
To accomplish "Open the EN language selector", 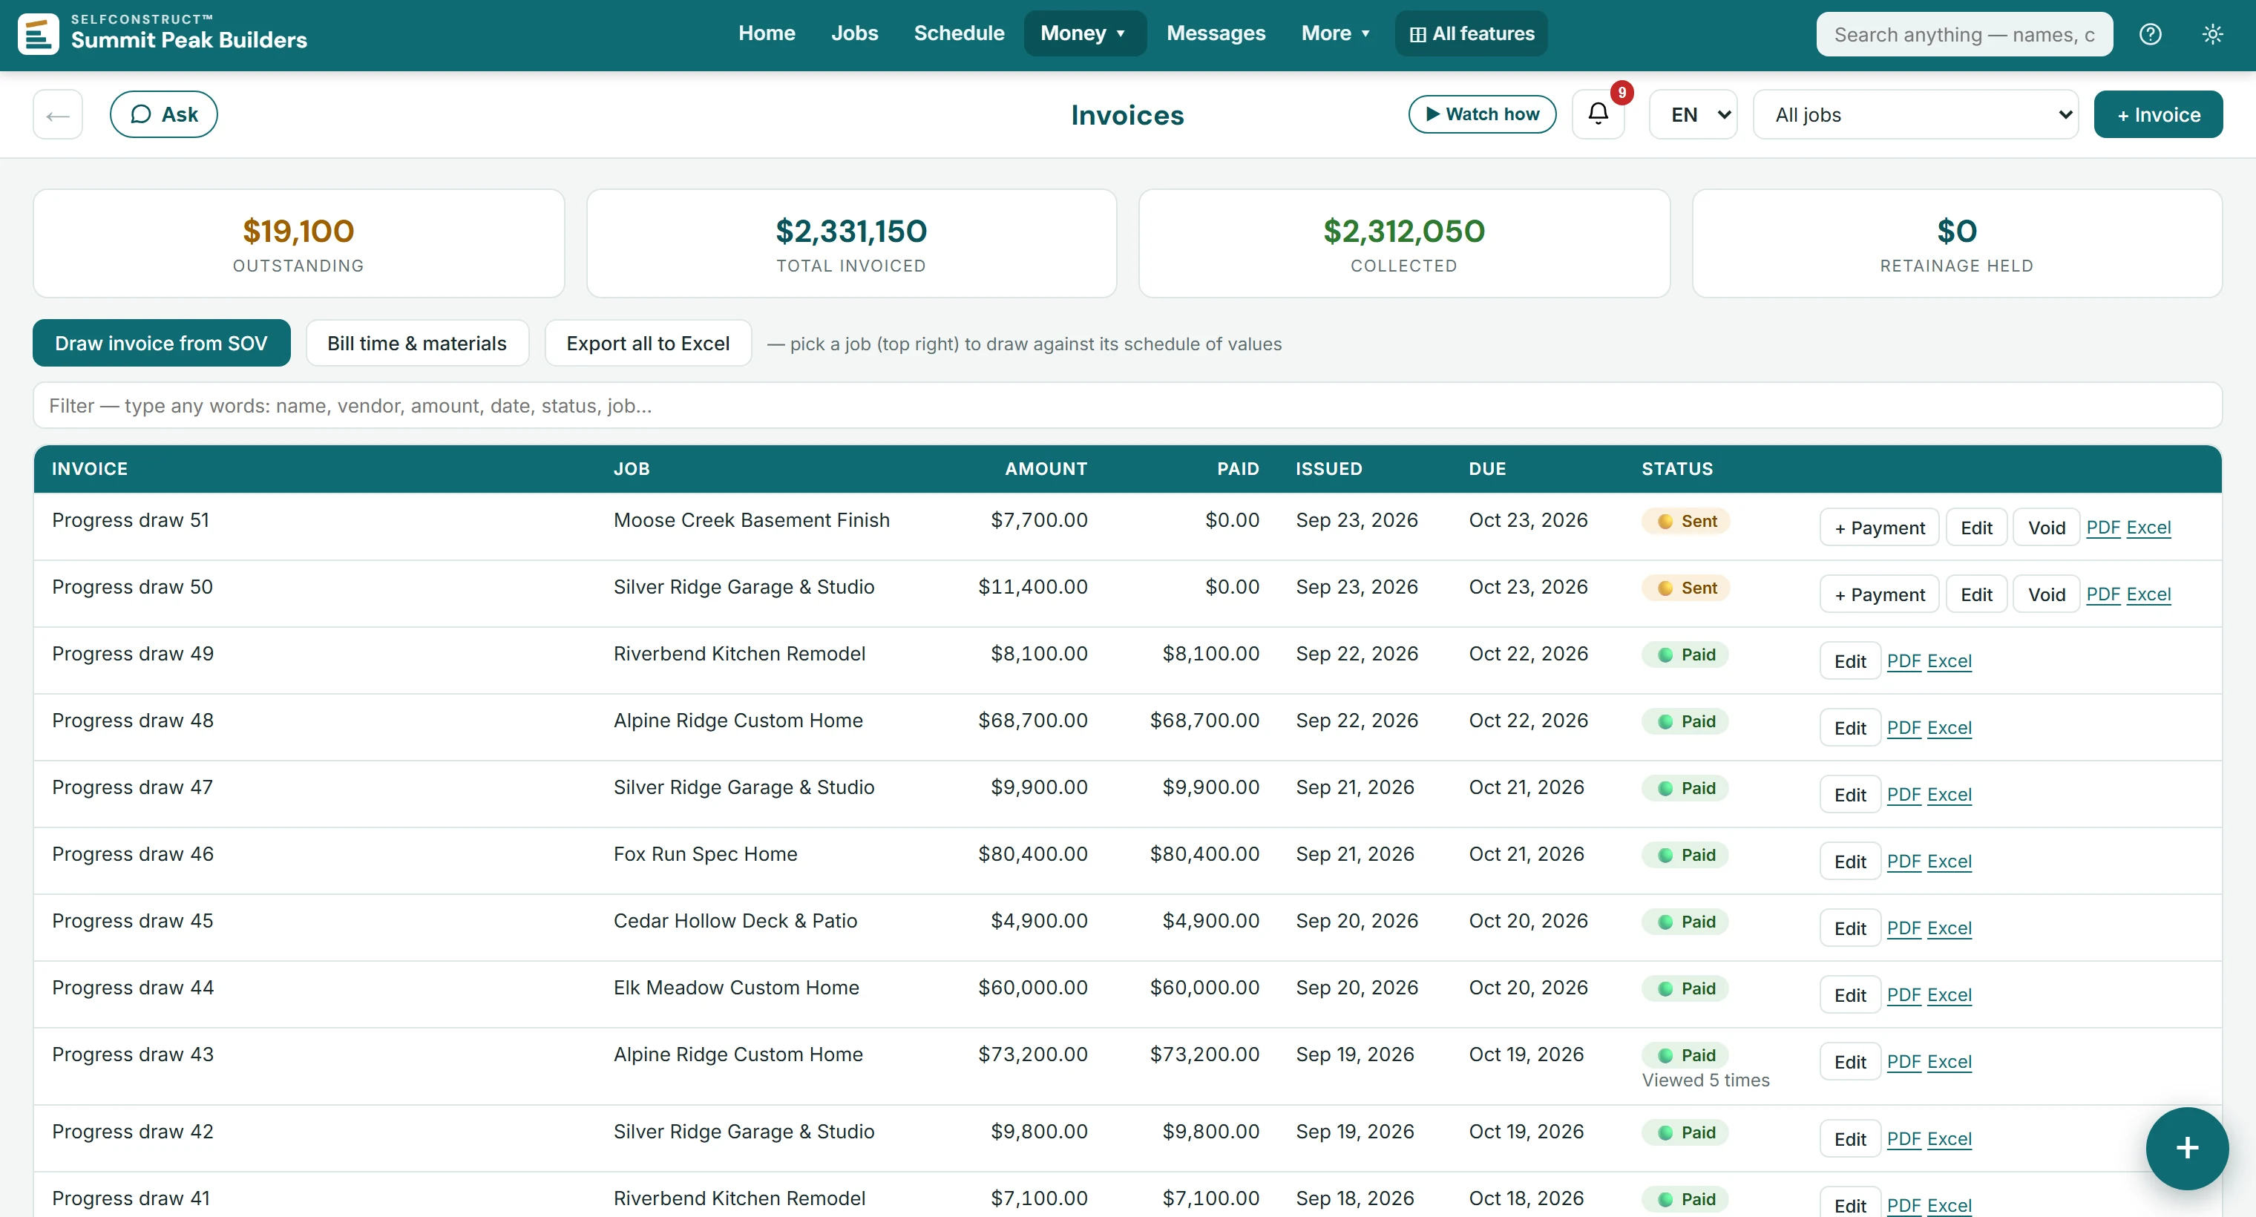I will click(x=1693, y=114).
